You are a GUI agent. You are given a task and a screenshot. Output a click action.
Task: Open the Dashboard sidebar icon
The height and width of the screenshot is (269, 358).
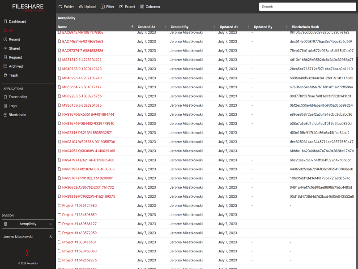pyautogui.click(x=5, y=22)
